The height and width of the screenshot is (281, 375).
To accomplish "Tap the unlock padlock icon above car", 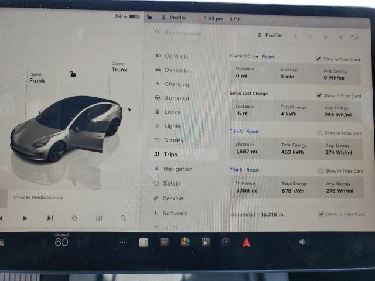I will [x=73, y=74].
